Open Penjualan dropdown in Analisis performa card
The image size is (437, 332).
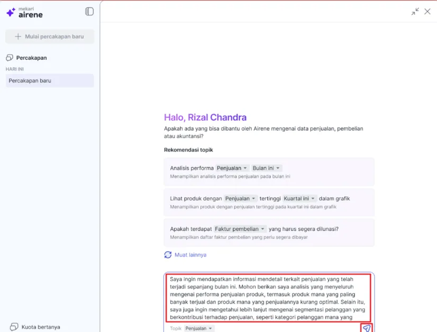point(232,168)
